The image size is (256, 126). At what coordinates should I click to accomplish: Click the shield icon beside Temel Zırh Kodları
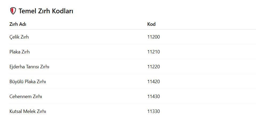click(13, 11)
